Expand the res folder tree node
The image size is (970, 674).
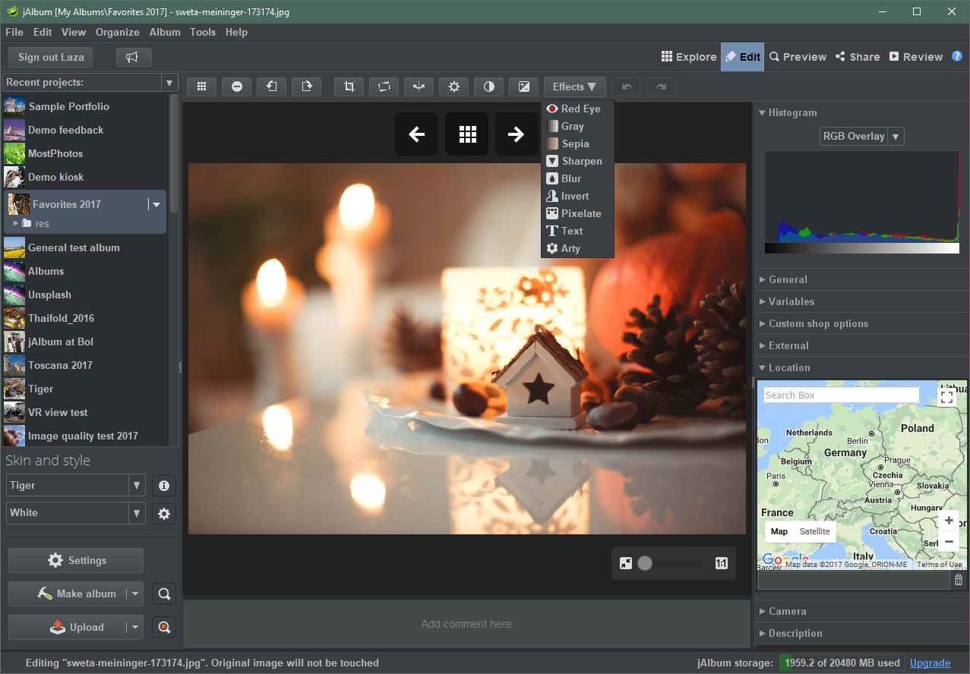(x=16, y=223)
